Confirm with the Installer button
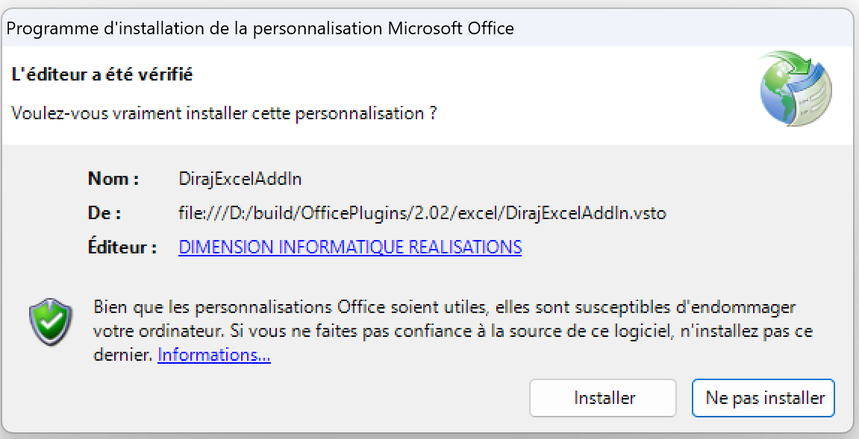Screen dimensions: 859x439 pos(603,398)
